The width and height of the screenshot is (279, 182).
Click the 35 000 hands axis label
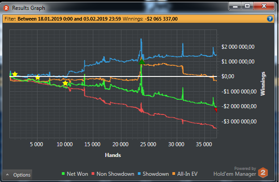point(204,144)
